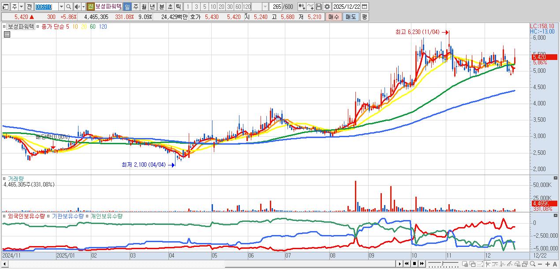Select the yearly (년) period toggle
560x269 pixels.
152,7
